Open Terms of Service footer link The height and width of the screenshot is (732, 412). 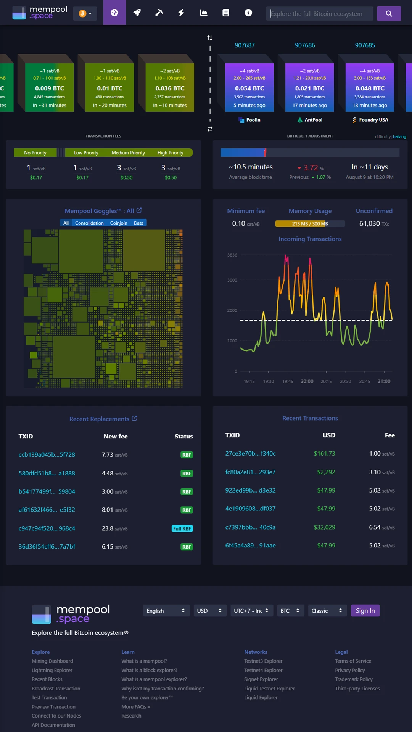pyautogui.click(x=353, y=661)
